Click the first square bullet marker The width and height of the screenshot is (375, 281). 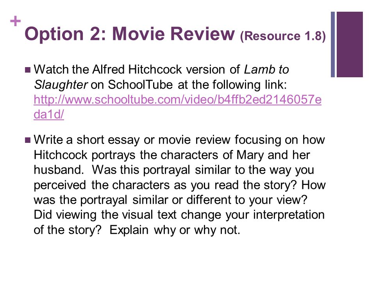tap(28, 70)
